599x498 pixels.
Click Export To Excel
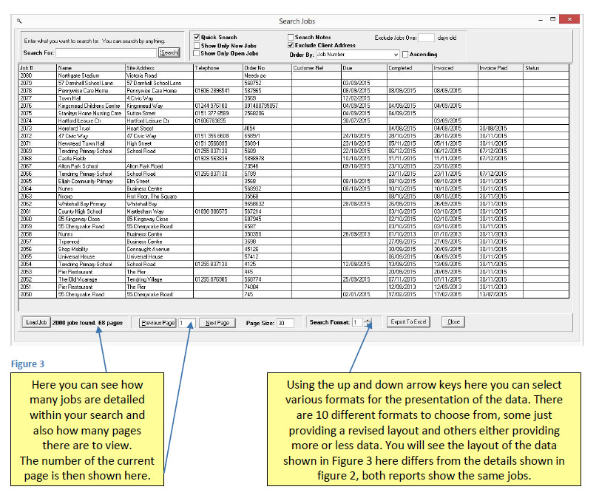pos(408,321)
